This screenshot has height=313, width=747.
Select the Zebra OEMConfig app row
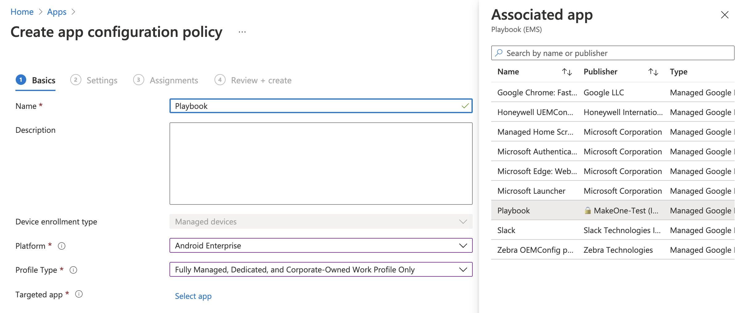click(613, 250)
